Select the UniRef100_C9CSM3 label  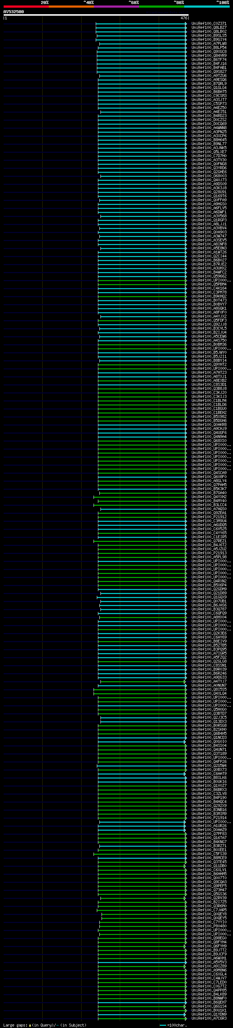[209, 96]
